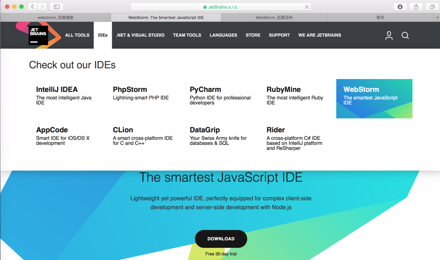Go forward with Safari's forward arrow
Screen dimensions: 440x260
[42, 7]
